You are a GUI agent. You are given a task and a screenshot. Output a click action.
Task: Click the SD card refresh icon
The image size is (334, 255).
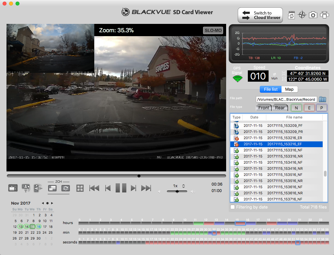click(x=292, y=15)
